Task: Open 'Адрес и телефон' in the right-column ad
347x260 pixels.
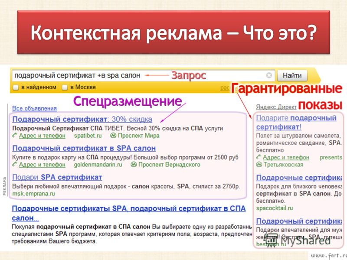Action: [286, 157]
